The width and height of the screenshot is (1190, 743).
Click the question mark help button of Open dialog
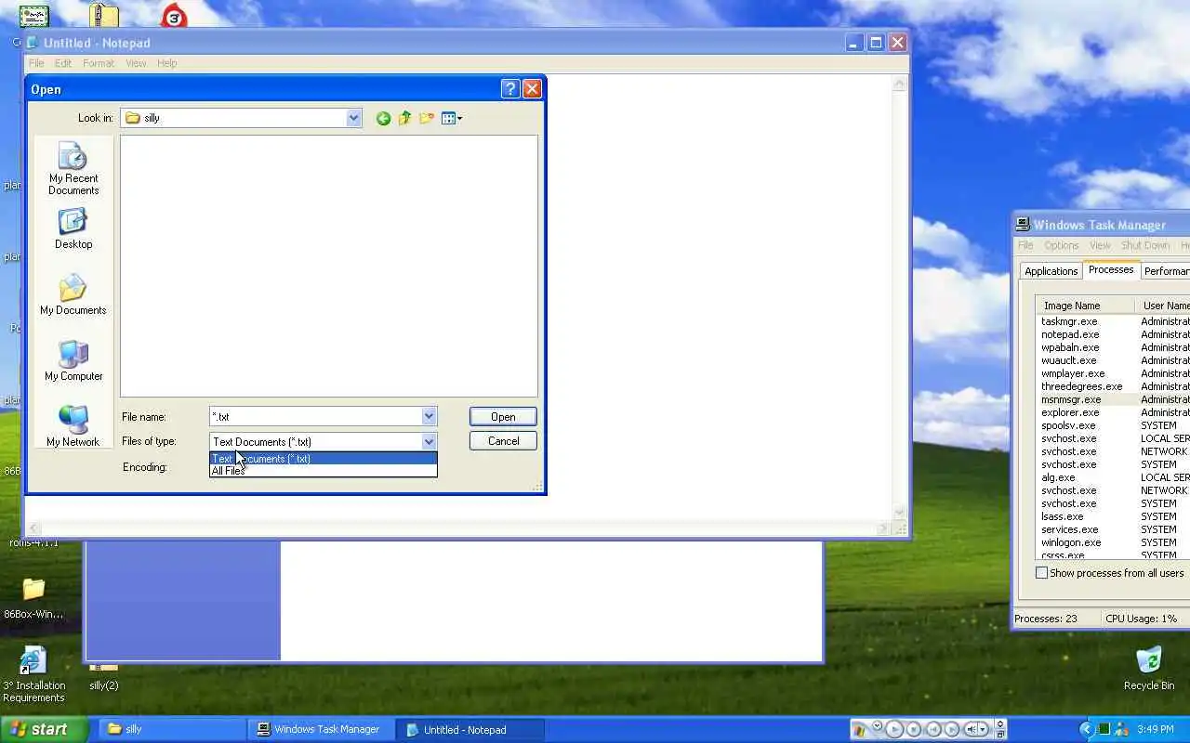509,88
